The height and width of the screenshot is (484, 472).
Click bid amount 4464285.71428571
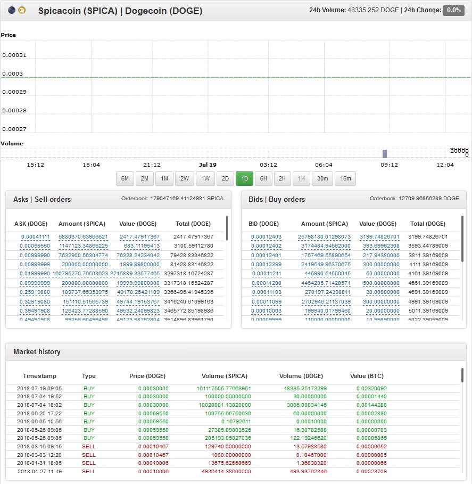tap(326, 283)
